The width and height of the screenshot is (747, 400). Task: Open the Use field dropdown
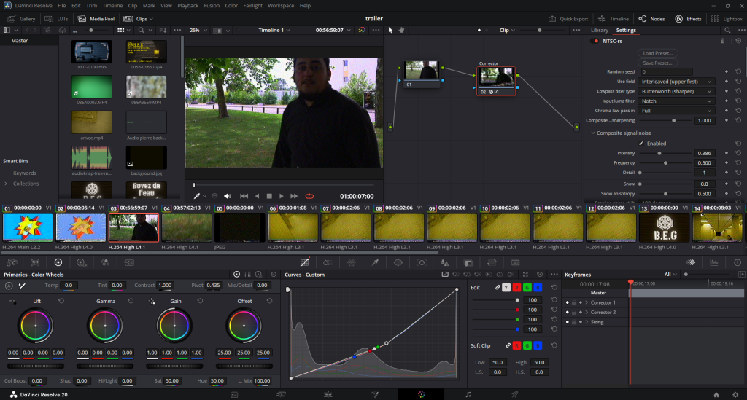[676, 82]
